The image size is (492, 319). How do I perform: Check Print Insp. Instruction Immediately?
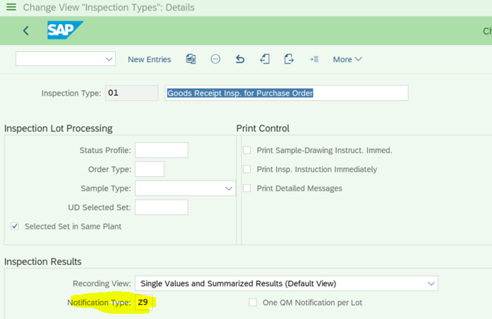point(247,169)
